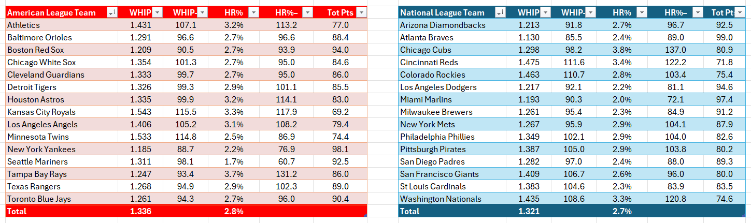Click the National League Total WHIP value 1.321
This screenshot has width=751, height=223.
point(528,211)
